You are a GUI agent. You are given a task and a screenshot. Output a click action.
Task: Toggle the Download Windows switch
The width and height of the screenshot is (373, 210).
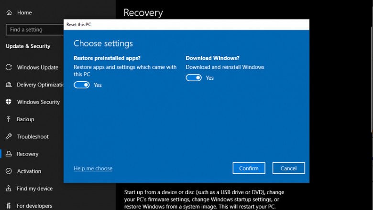[194, 78]
